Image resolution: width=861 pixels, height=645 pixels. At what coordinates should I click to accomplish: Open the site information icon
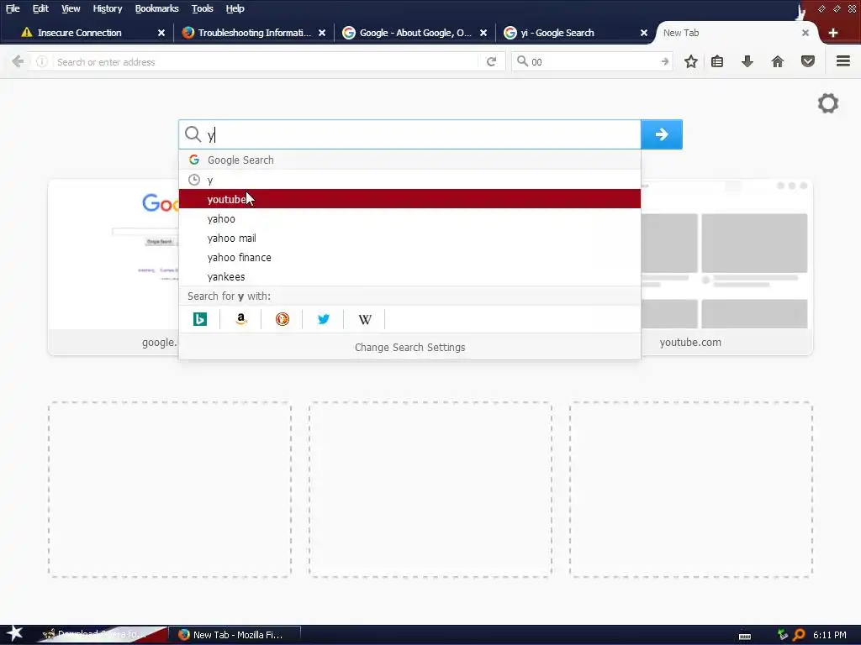(x=42, y=62)
